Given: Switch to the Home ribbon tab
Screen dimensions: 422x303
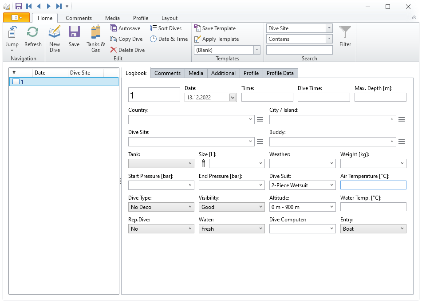Looking at the screenshot, I should click(45, 18).
